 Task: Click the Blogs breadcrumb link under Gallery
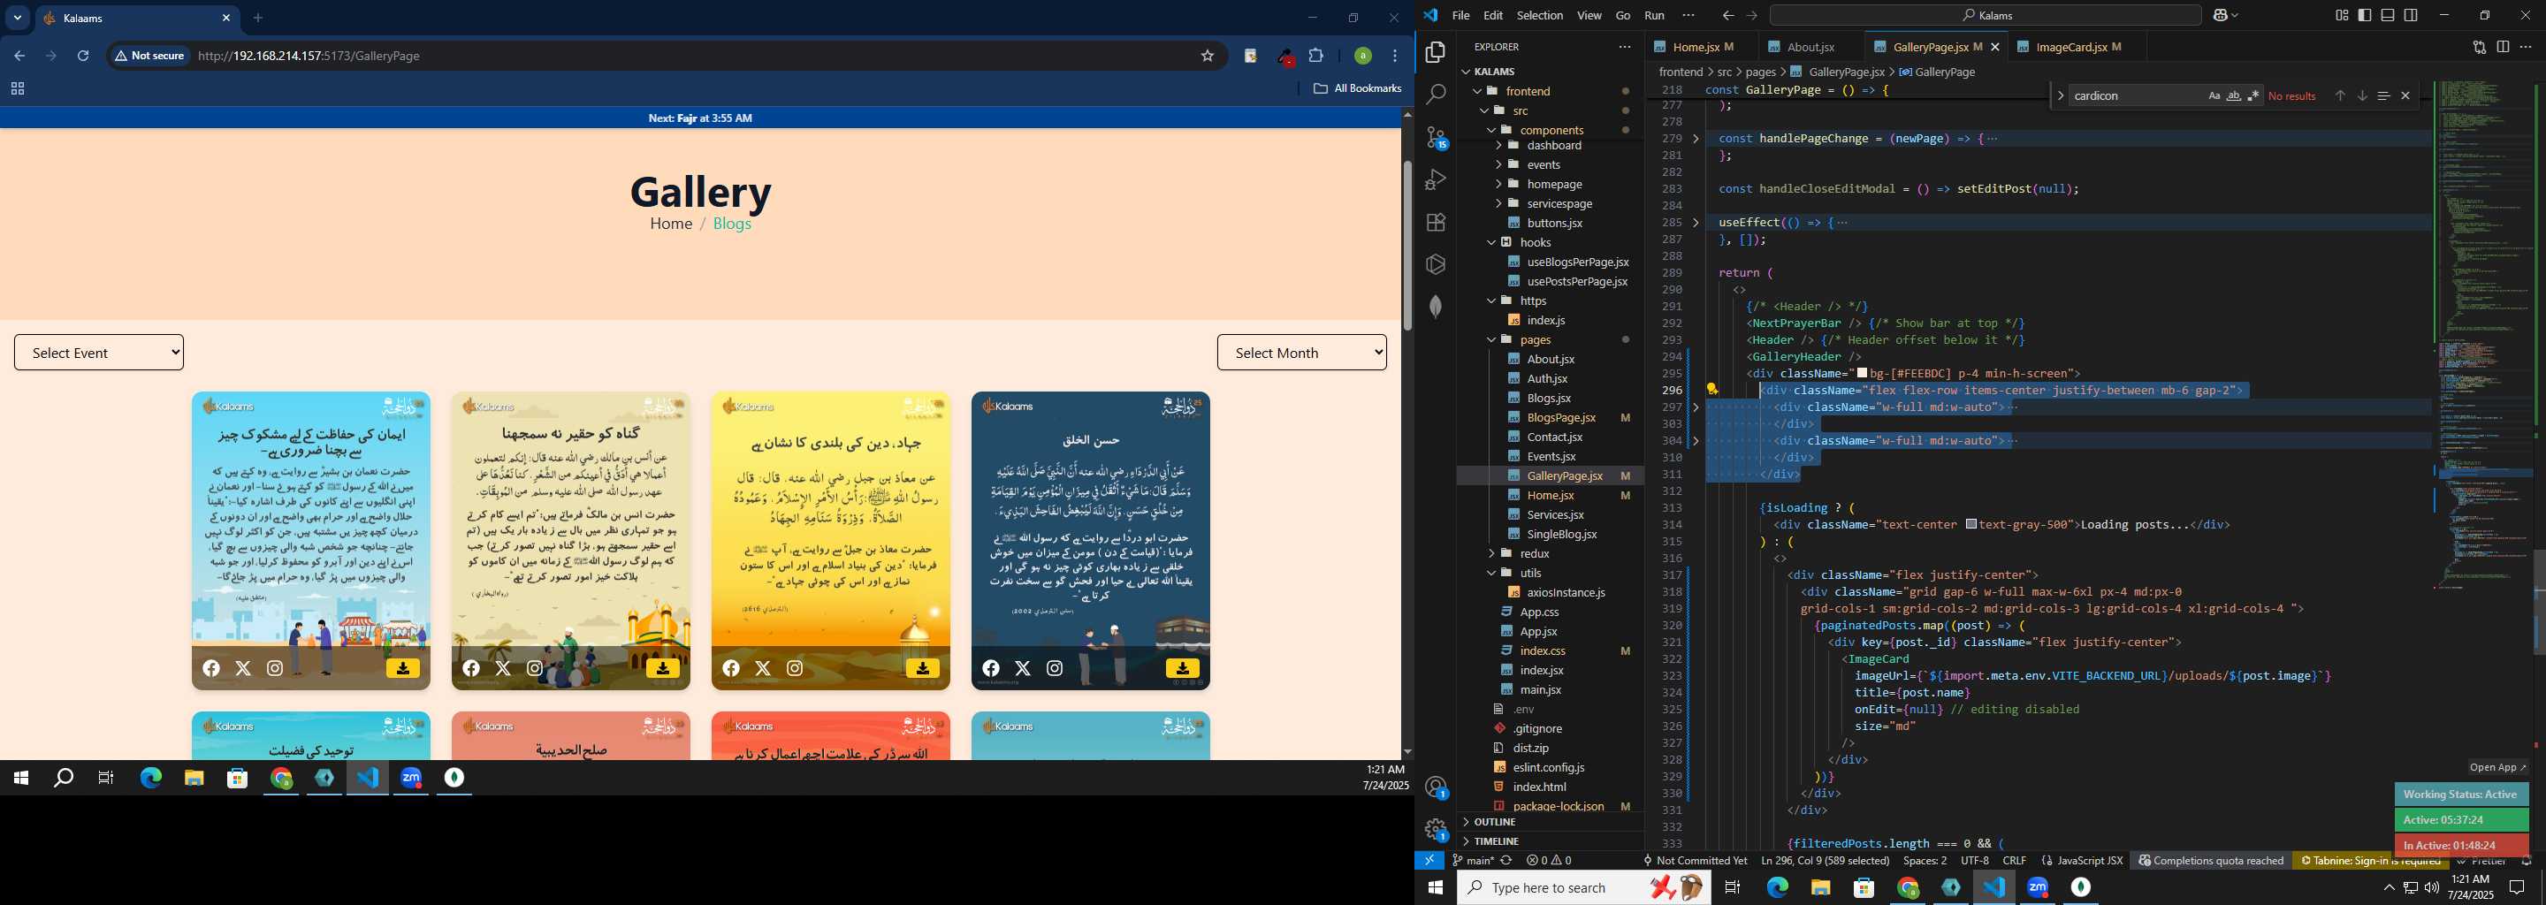[x=732, y=224]
